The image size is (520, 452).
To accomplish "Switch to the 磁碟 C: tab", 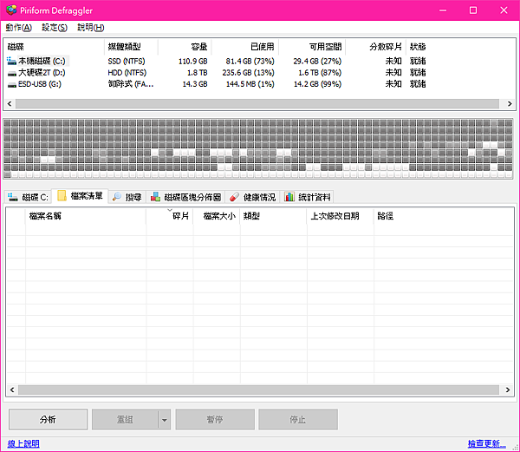I will click(x=29, y=197).
